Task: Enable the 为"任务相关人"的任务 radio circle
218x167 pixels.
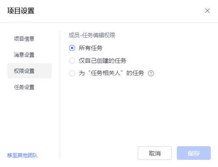Action: pos(72,73)
